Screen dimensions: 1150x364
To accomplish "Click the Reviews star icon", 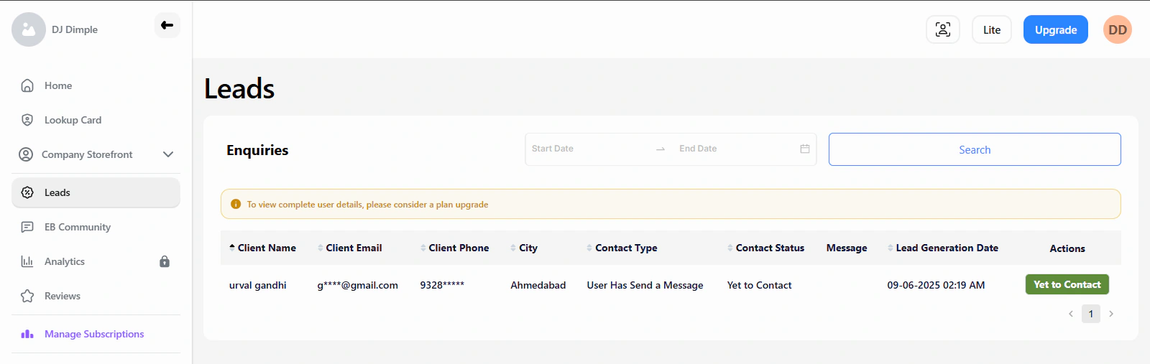I will click(27, 296).
